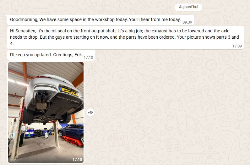Click the blue car in the photo

coord(71,132)
